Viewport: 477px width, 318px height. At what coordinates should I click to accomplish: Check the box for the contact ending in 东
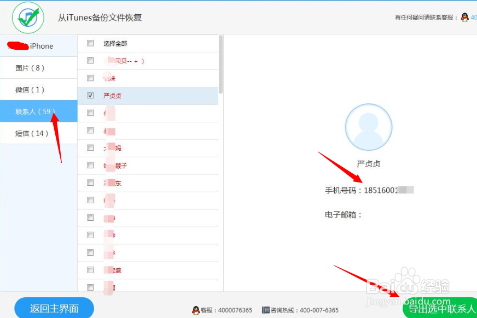90,182
